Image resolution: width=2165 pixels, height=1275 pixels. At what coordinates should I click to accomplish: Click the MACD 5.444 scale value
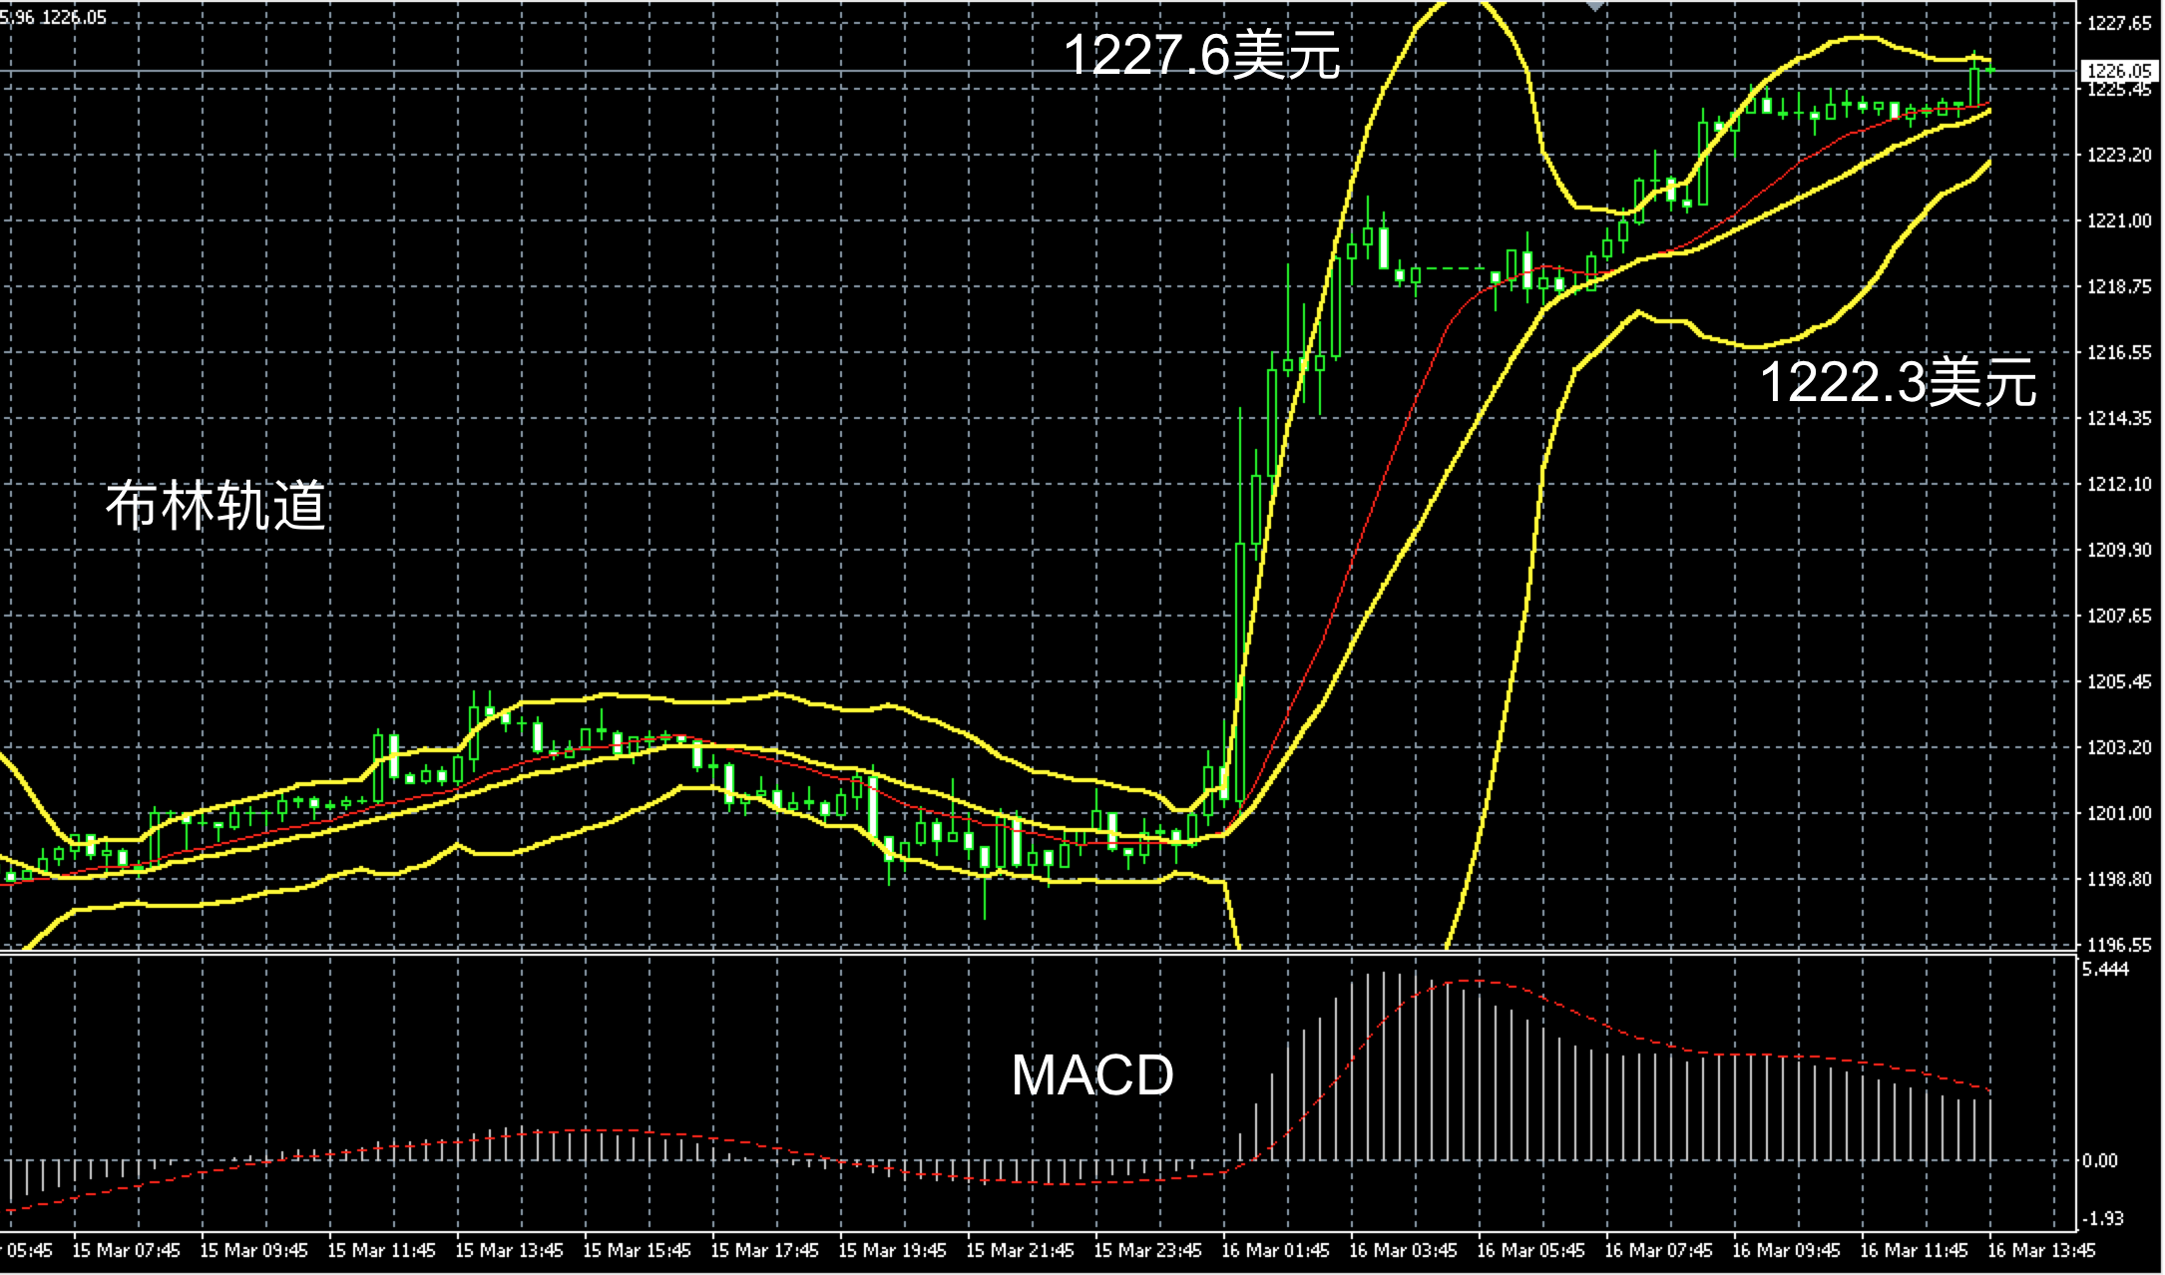coord(2105,970)
